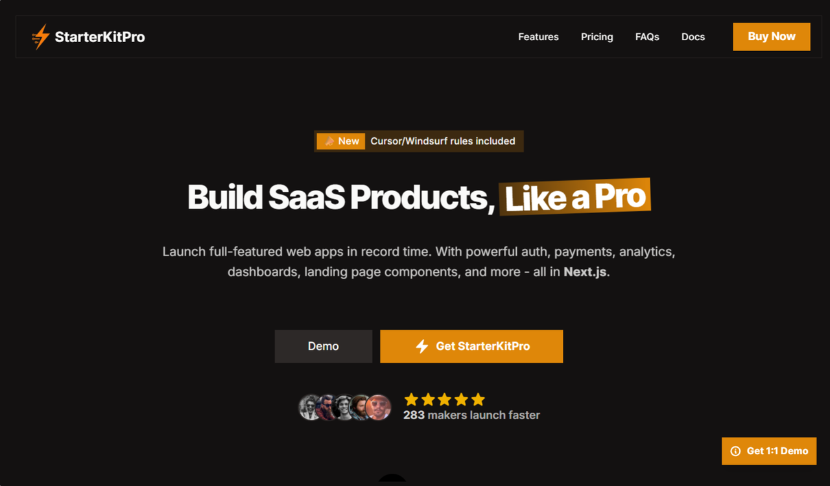
Task: Click the Cursor/Windsurf rules included announcement banner
Action: coord(443,141)
